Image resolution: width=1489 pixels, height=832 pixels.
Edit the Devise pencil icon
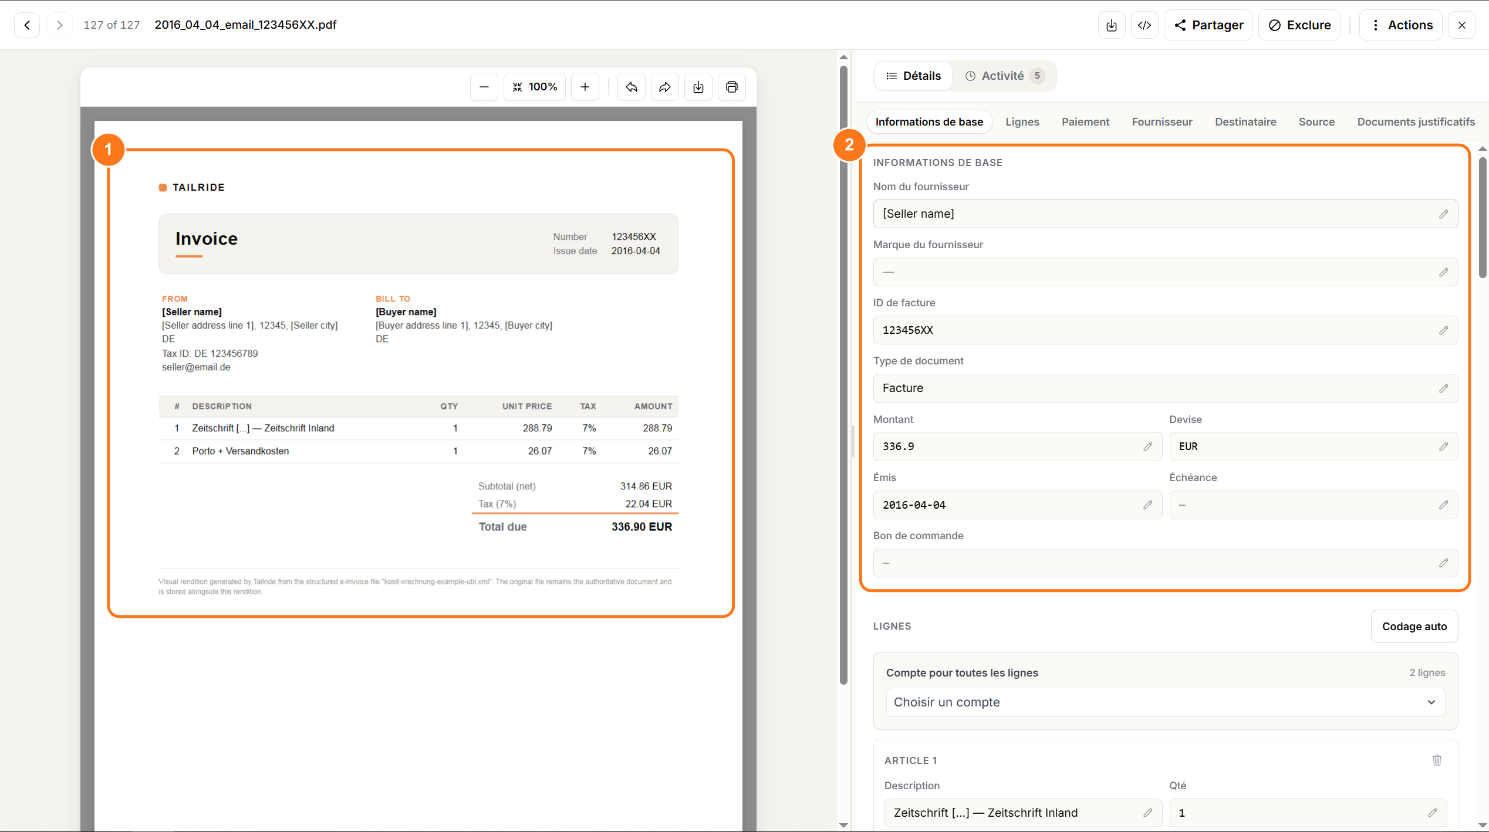[x=1444, y=447]
